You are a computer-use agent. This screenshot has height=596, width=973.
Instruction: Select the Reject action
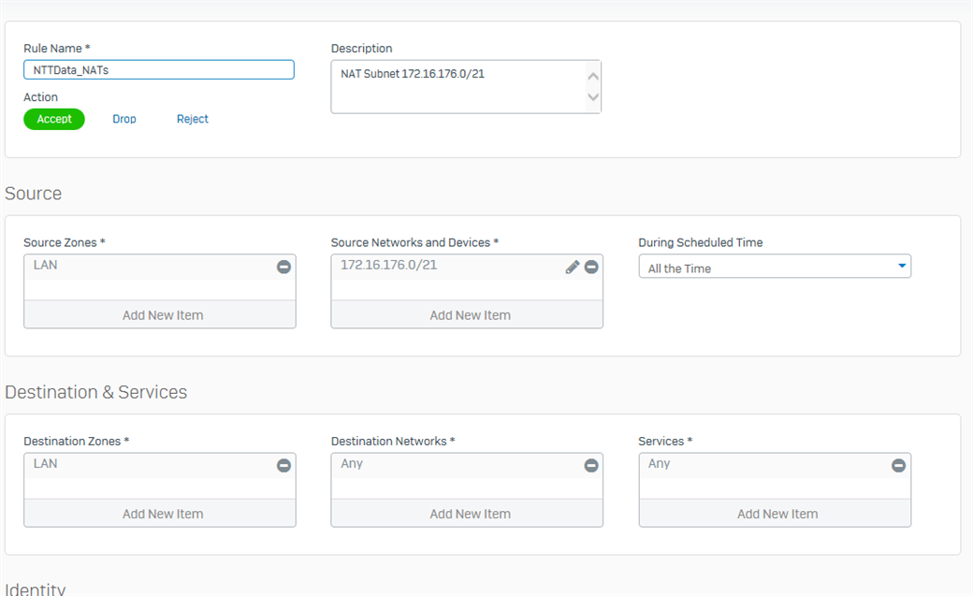click(193, 119)
